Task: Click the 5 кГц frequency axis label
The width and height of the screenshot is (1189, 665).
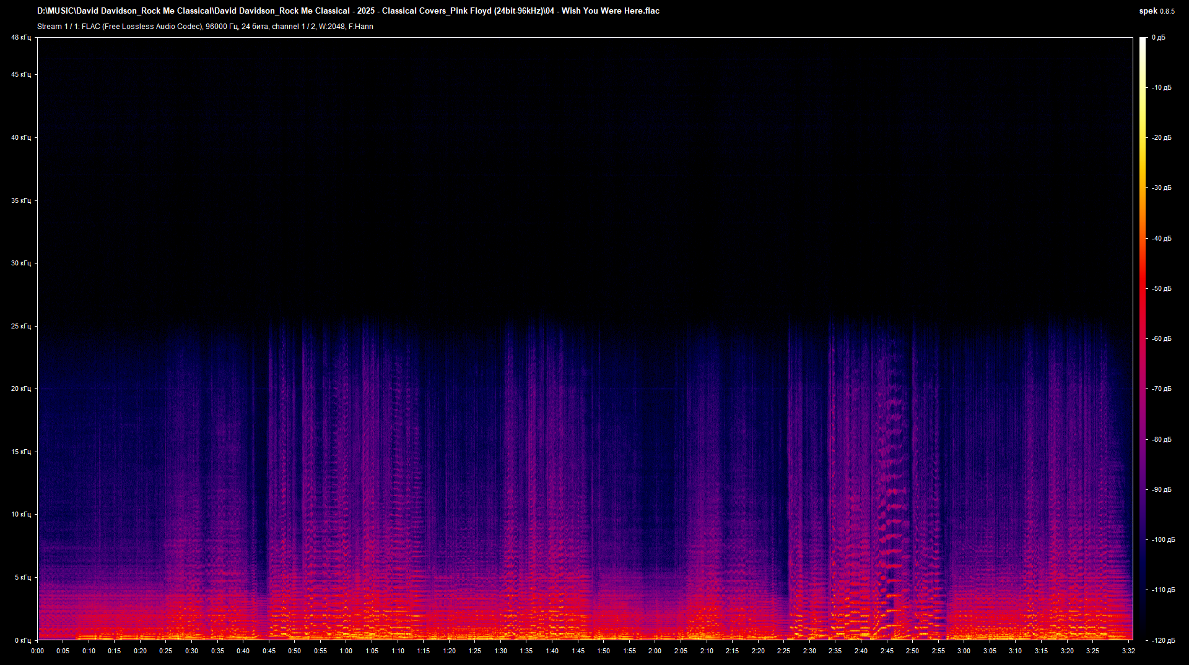Action: (x=23, y=577)
